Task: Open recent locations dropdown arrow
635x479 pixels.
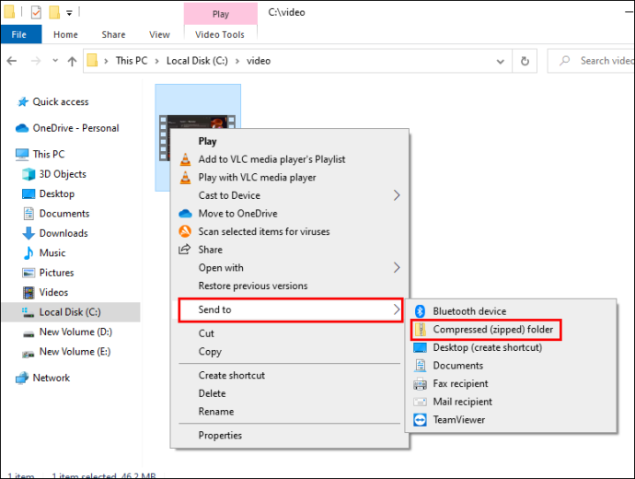Action: tap(55, 61)
